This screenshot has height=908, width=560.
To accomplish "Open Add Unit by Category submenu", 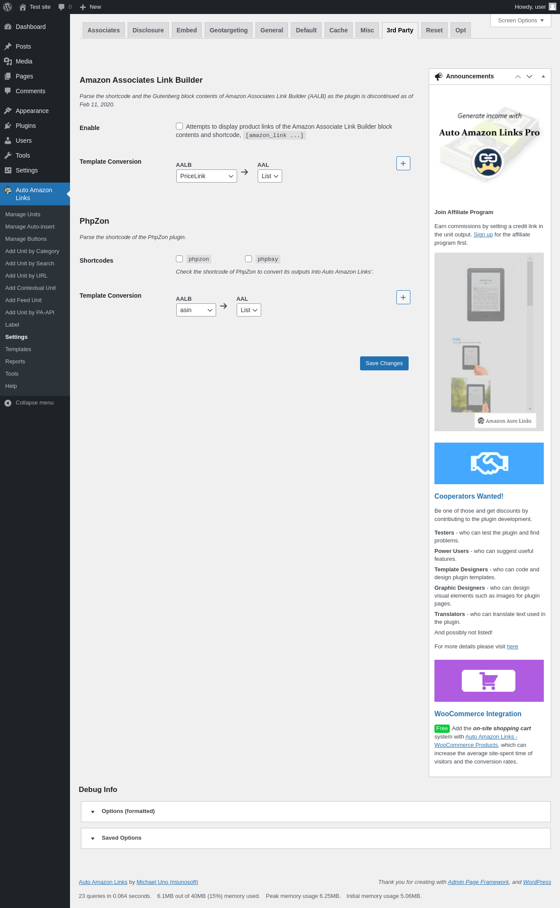I will coord(32,251).
